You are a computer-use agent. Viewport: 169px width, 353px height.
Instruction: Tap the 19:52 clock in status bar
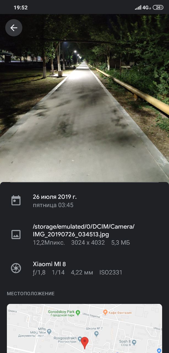[x=21, y=7]
